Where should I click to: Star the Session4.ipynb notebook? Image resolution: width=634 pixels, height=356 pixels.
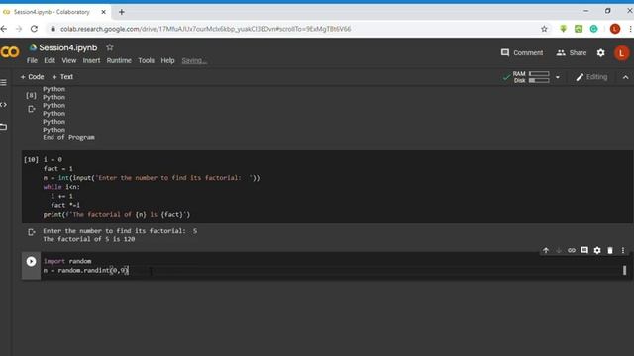(110, 47)
